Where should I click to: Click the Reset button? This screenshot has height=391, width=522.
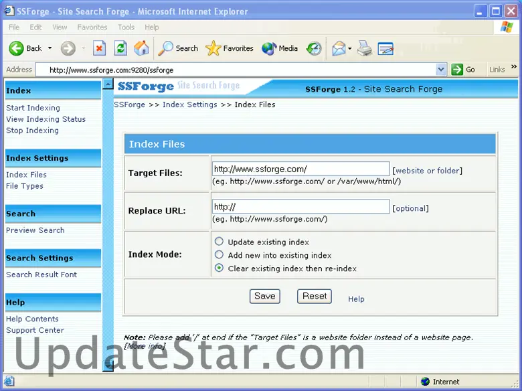point(315,296)
